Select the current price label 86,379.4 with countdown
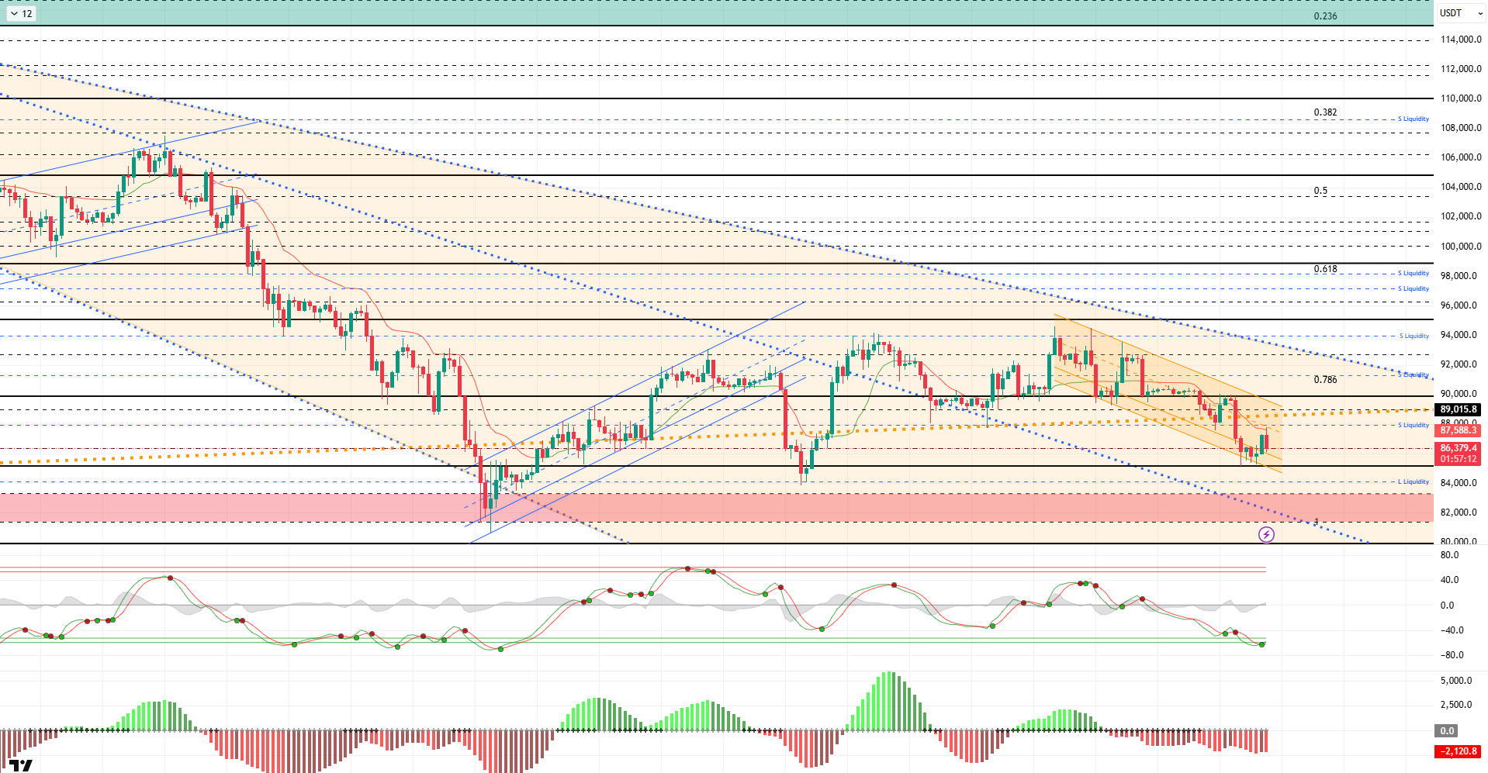This screenshot has height=773, width=1488. (x=1458, y=454)
